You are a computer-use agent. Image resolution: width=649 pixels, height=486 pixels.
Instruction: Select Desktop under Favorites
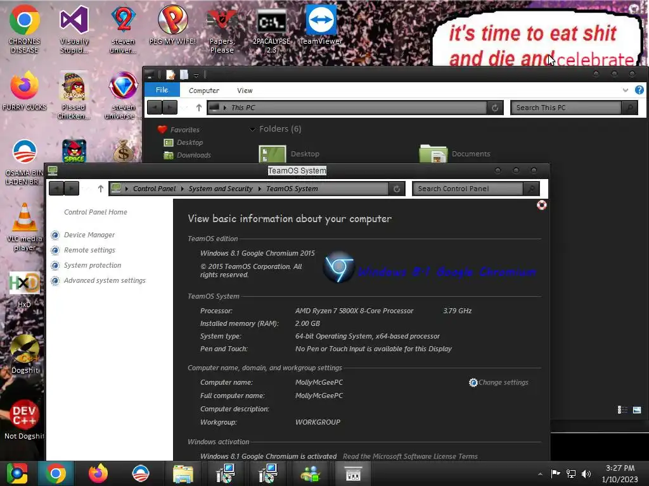[190, 142]
